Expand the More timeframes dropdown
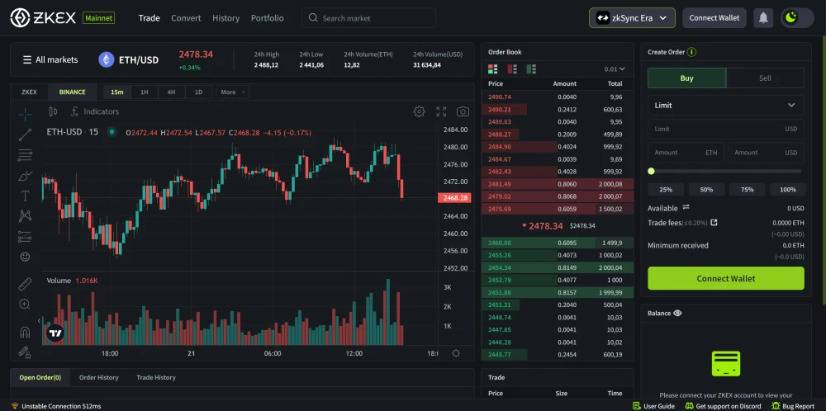The height and width of the screenshot is (411, 826). (x=232, y=92)
